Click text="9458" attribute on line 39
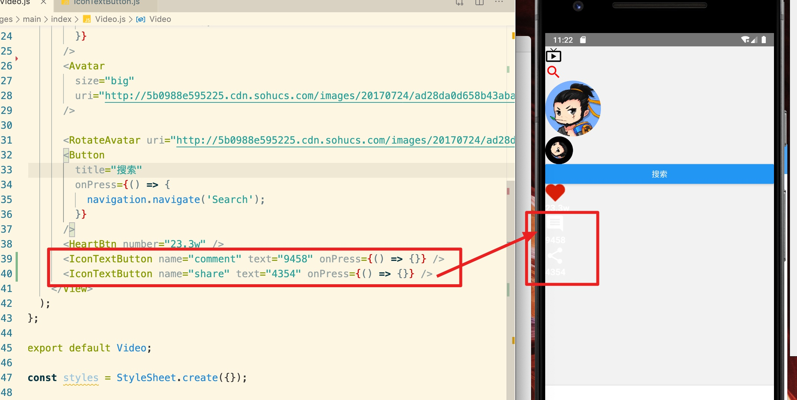 coord(280,259)
